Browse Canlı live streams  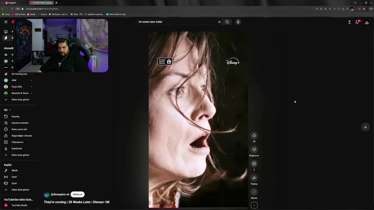[x=19, y=177]
